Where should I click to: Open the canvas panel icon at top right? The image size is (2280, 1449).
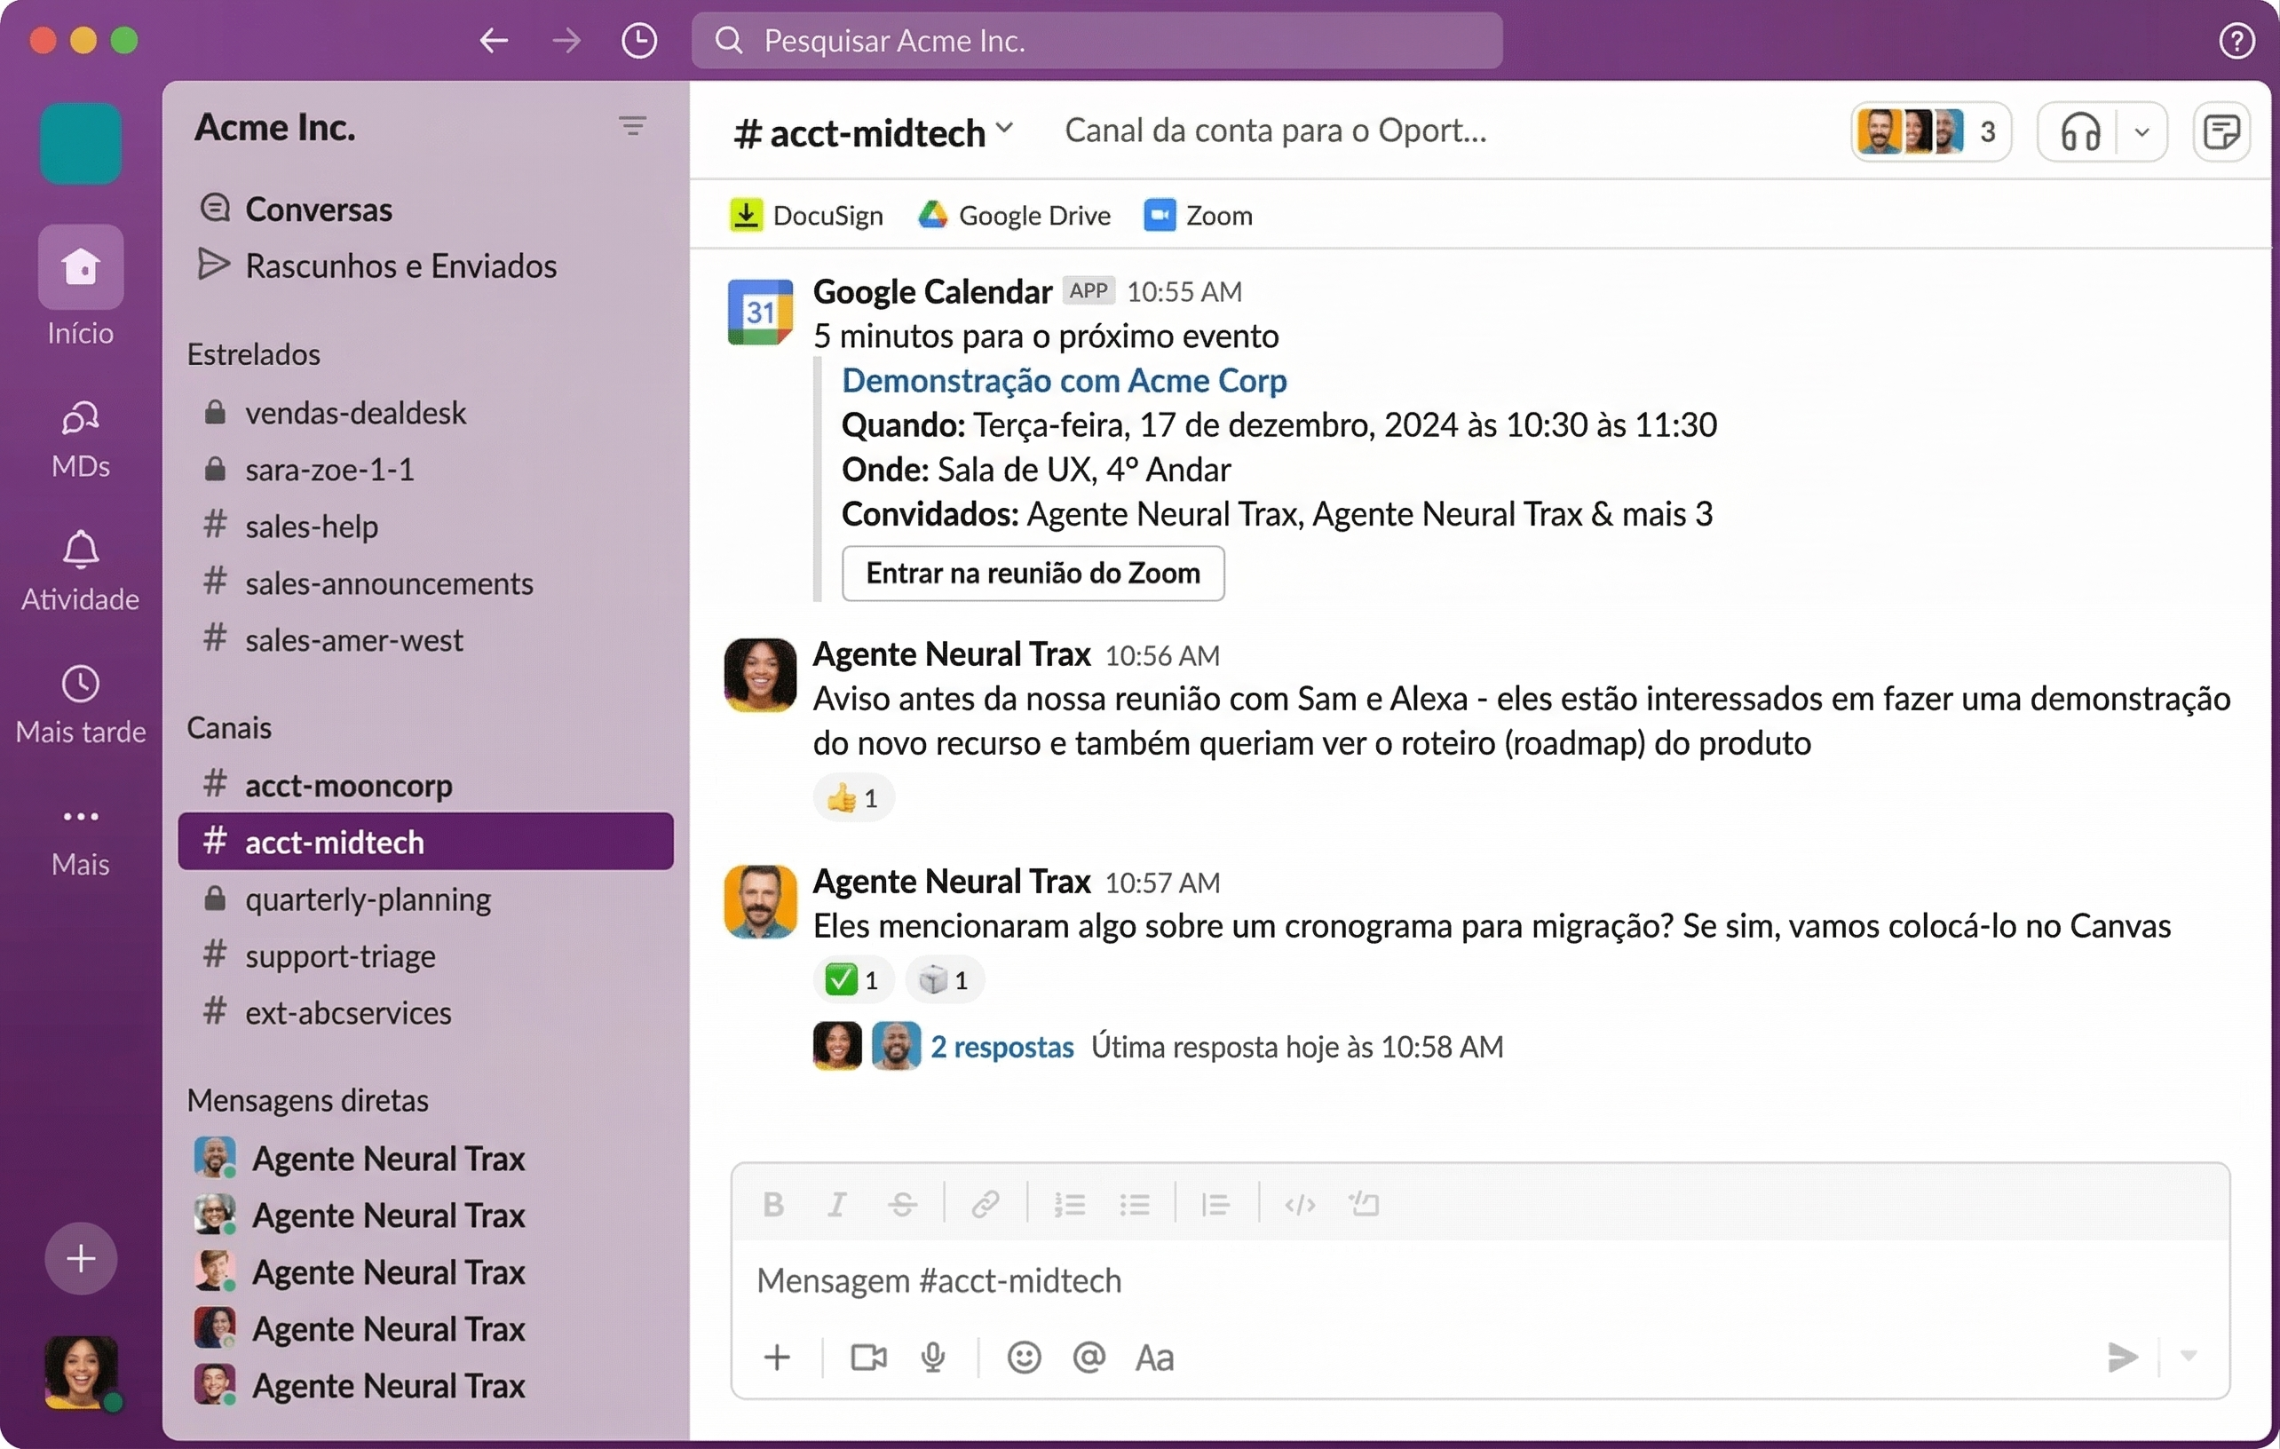[x=2222, y=131]
